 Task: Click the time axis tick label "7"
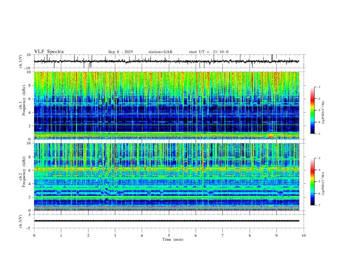tap(223, 236)
